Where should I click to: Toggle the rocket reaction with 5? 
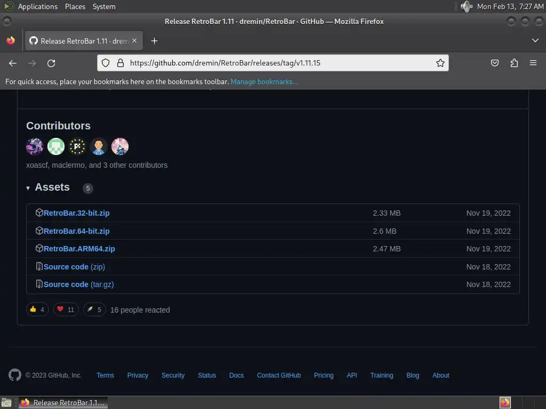tap(94, 309)
